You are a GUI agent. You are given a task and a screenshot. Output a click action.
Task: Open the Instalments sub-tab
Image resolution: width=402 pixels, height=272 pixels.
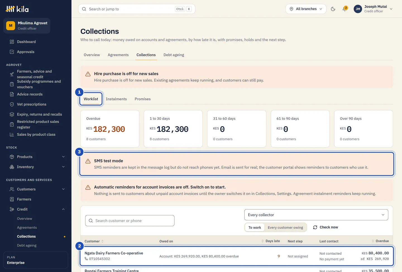(116, 99)
